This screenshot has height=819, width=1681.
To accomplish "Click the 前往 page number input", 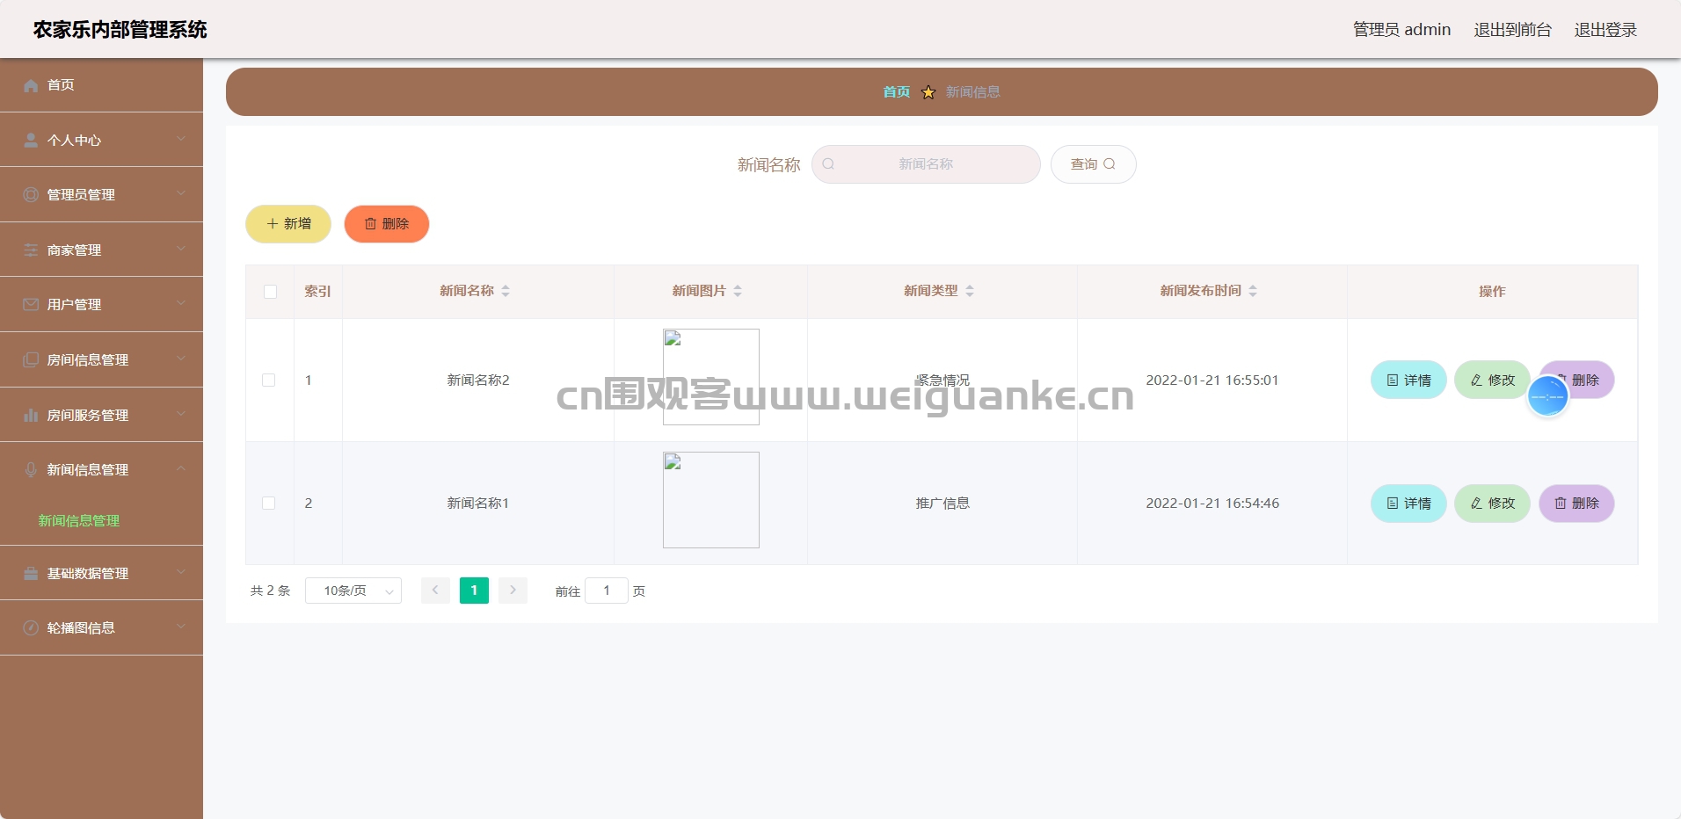I will (607, 591).
